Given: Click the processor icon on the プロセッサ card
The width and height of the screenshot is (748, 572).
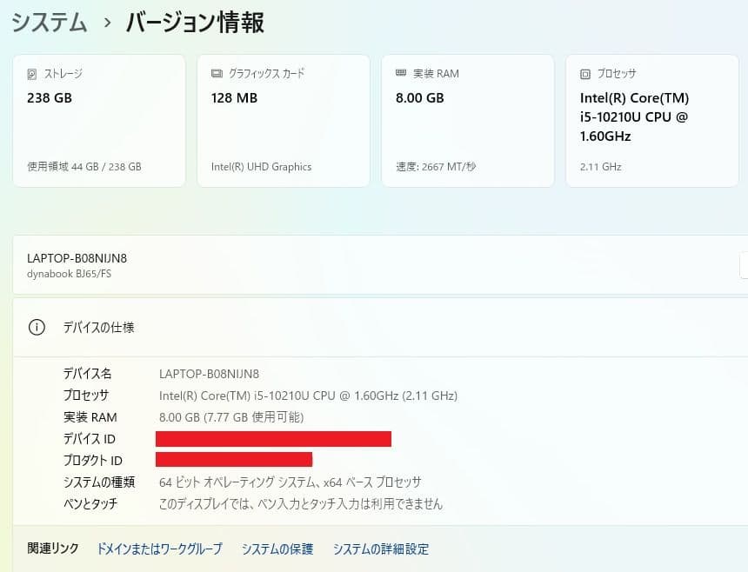Looking at the screenshot, I should 584,74.
